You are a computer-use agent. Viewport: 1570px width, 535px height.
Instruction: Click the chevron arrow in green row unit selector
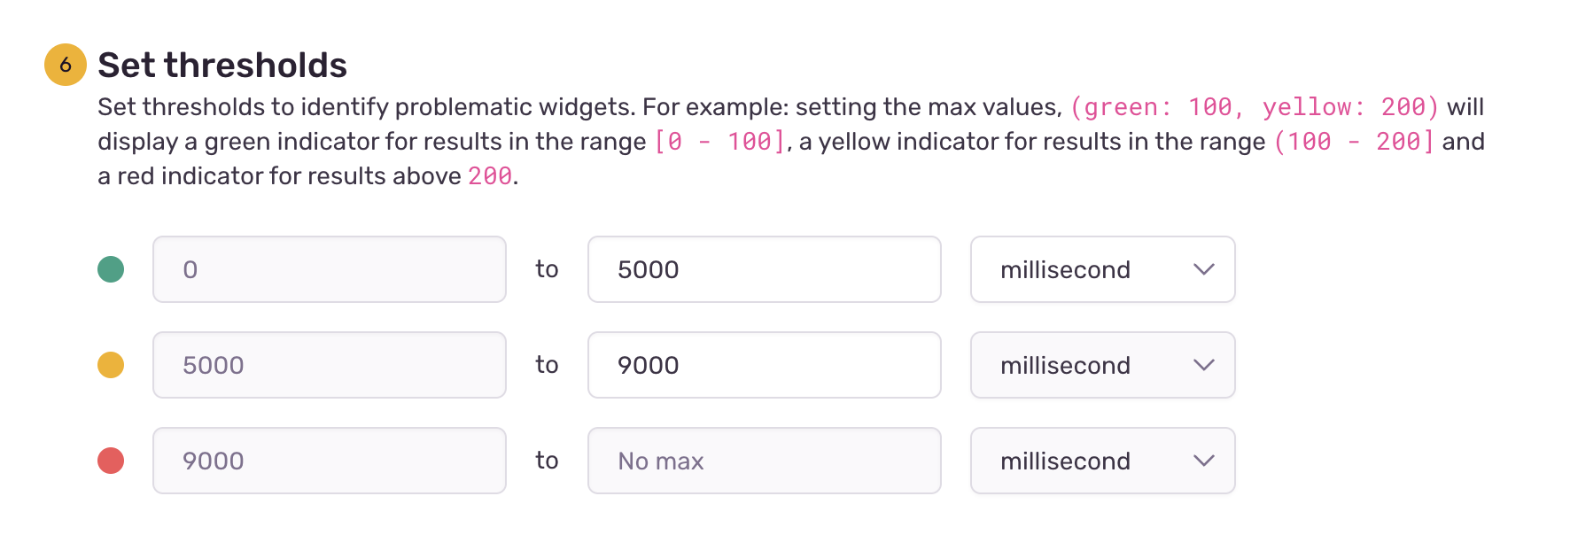pos(1203,269)
